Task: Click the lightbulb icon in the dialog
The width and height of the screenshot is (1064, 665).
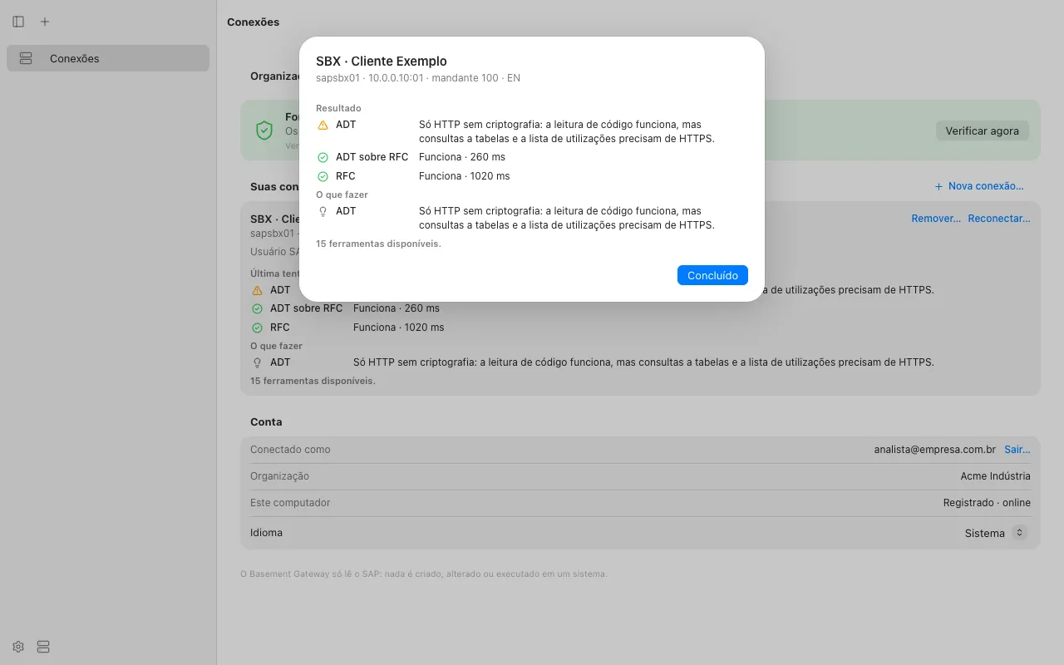Action: 323,211
